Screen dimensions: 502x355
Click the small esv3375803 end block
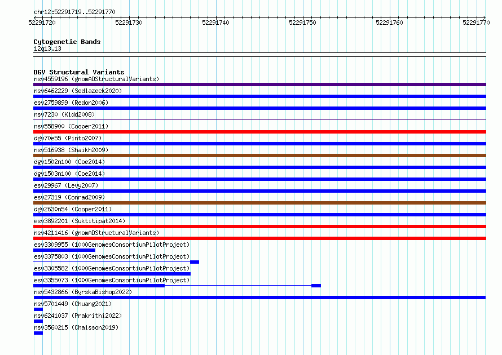point(195,262)
